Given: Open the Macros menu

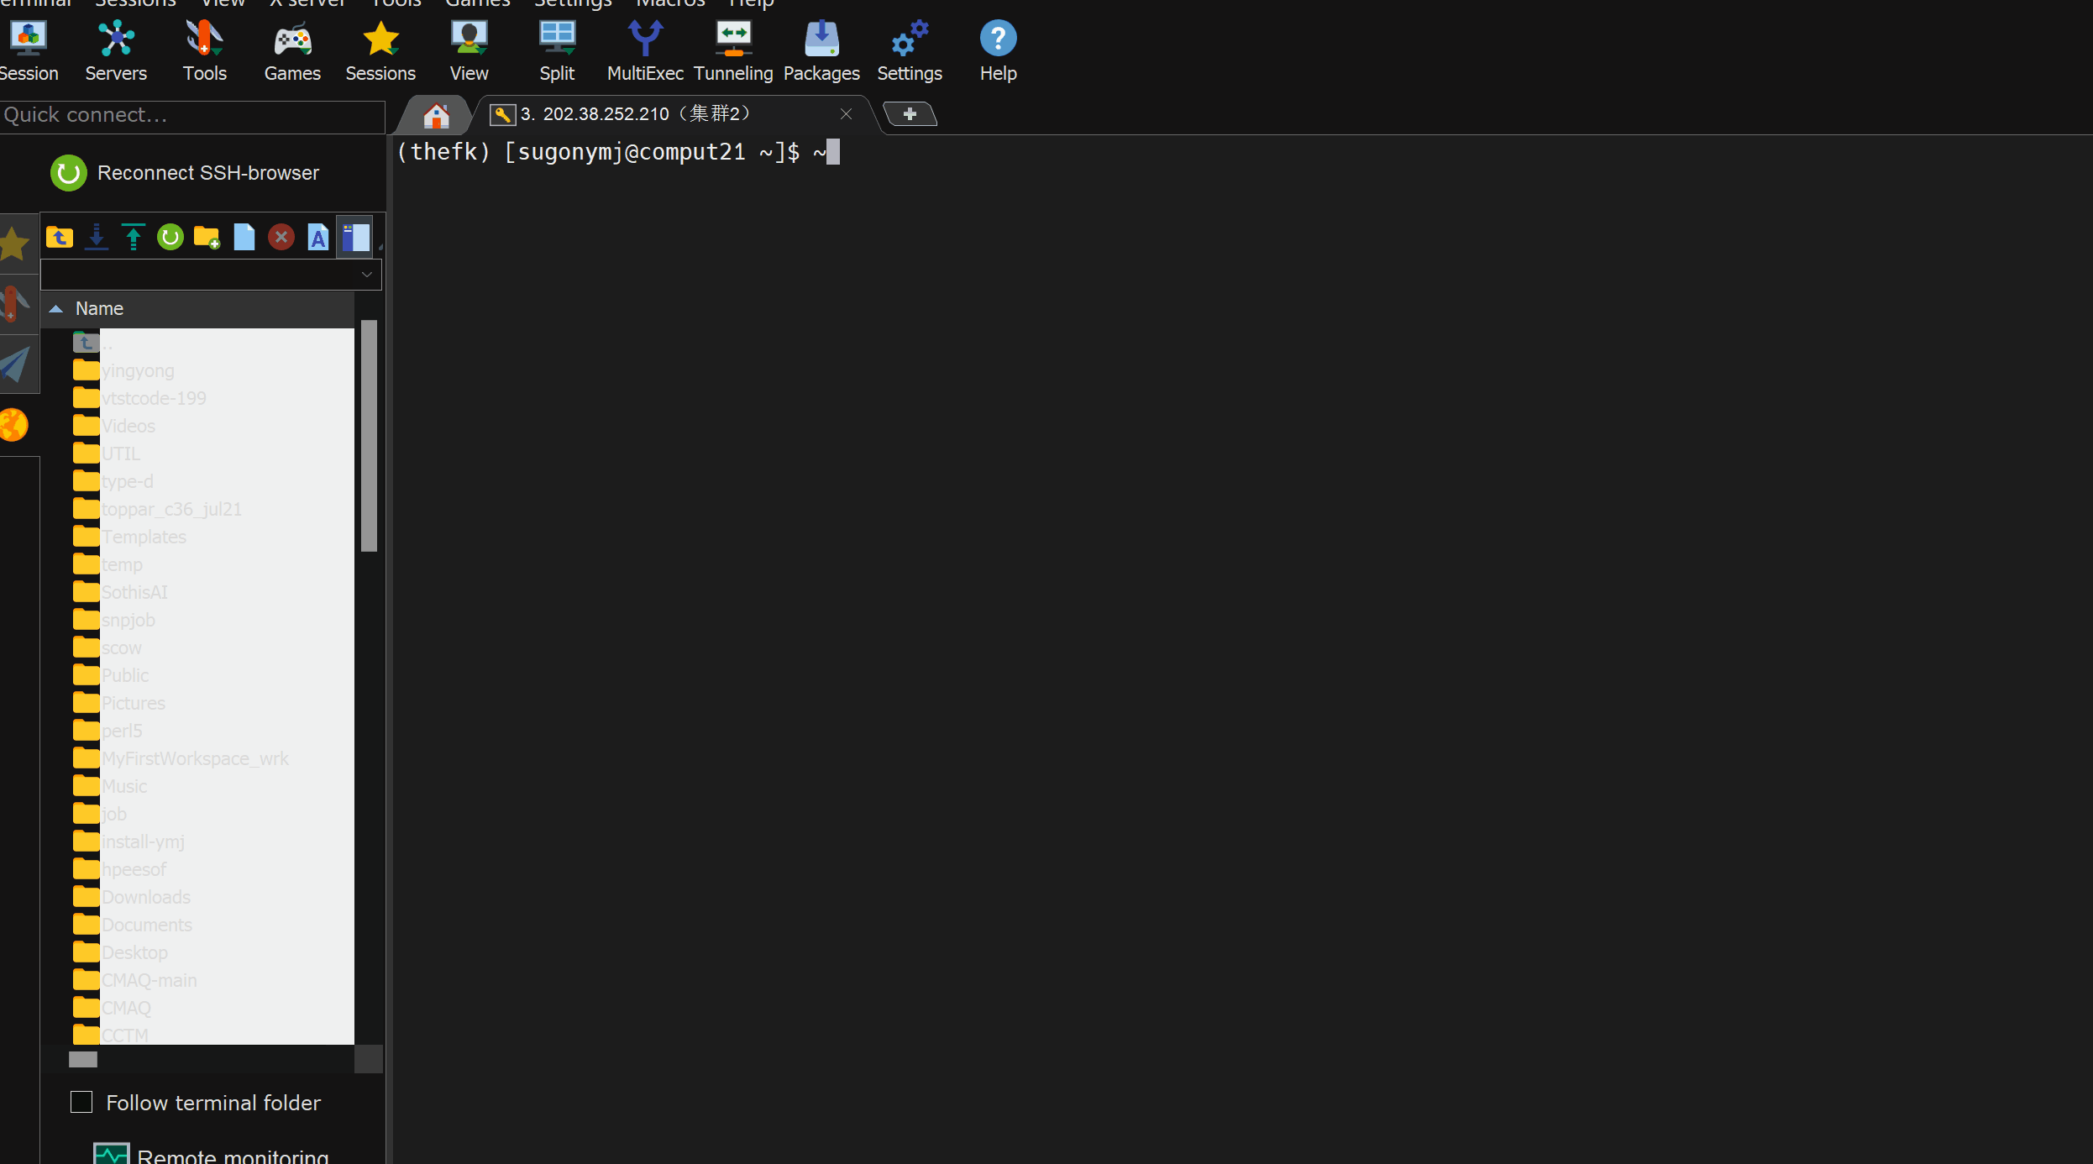Looking at the screenshot, I should pyautogui.click(x=670, y=3).
